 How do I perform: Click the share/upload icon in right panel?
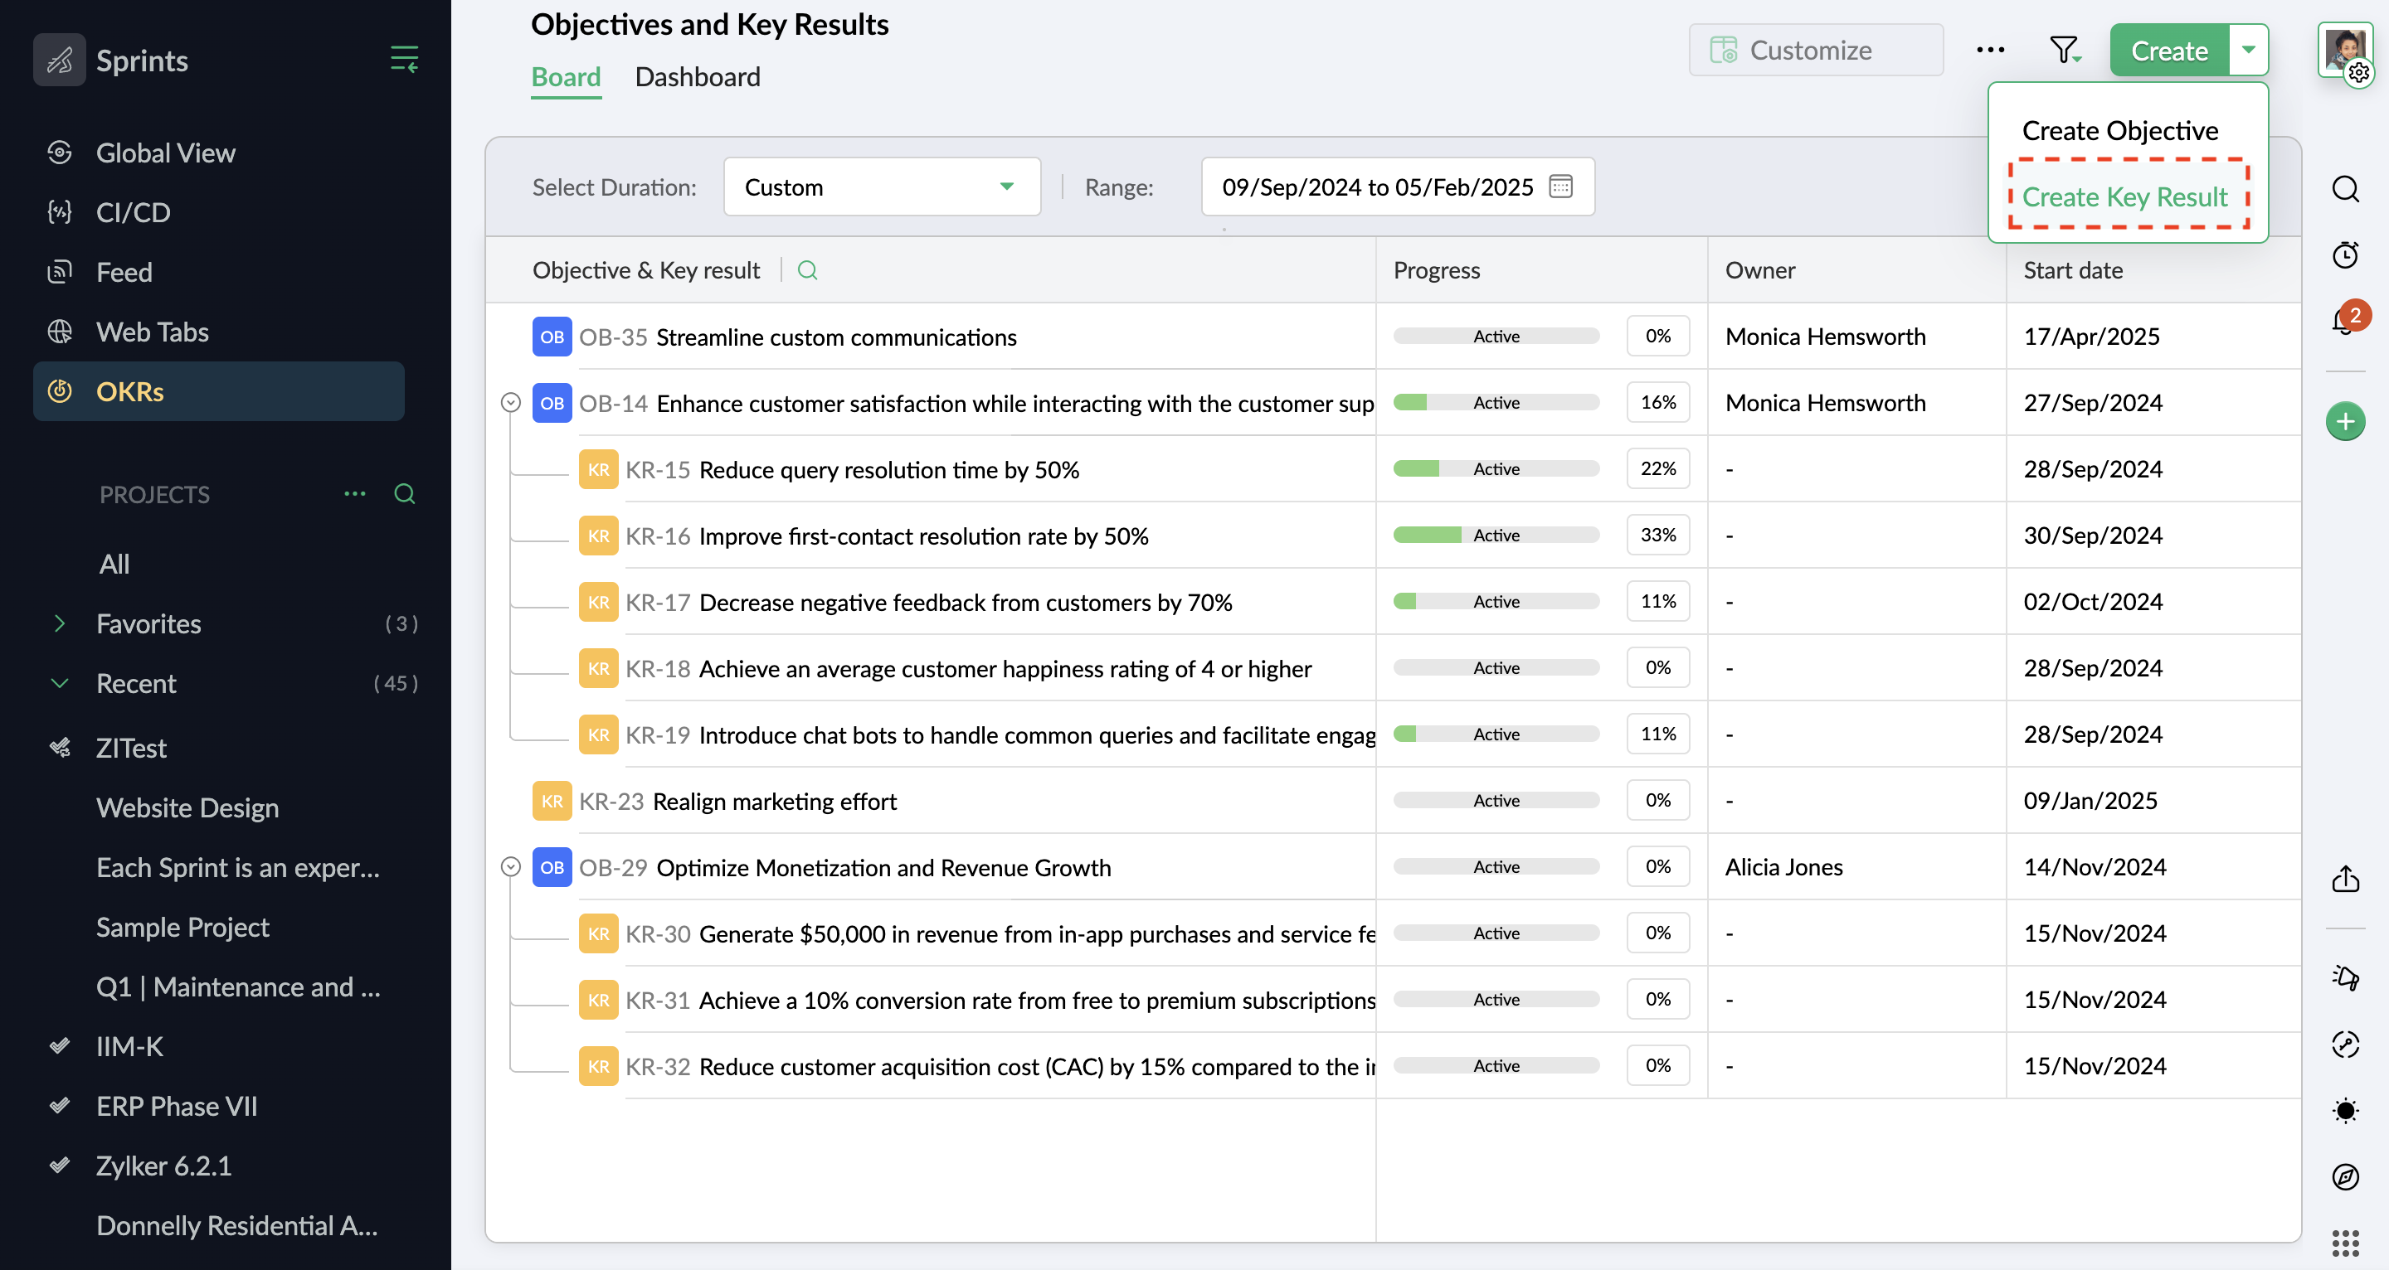(x=2345, y=878)
